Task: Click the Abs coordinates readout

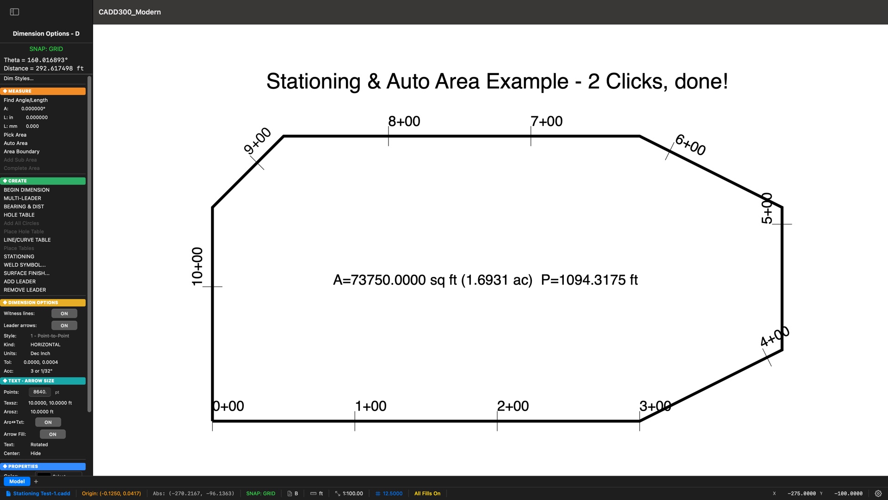Action: [194, 494]
